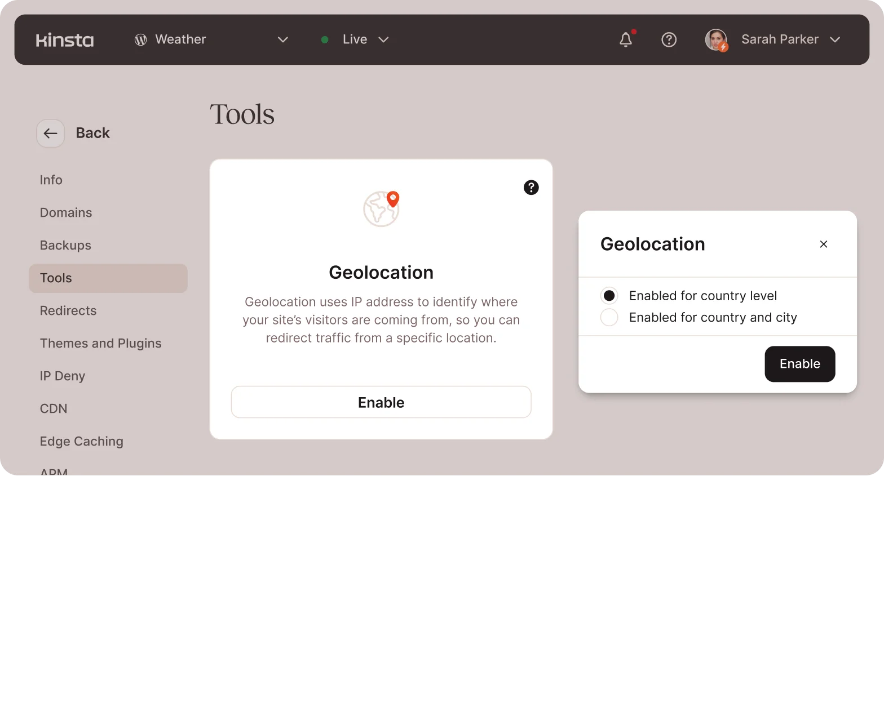Image resolution: width=884 pixels, height=721 pixels.
Task: Open the help icon in header
Action: tap(669, 39)
